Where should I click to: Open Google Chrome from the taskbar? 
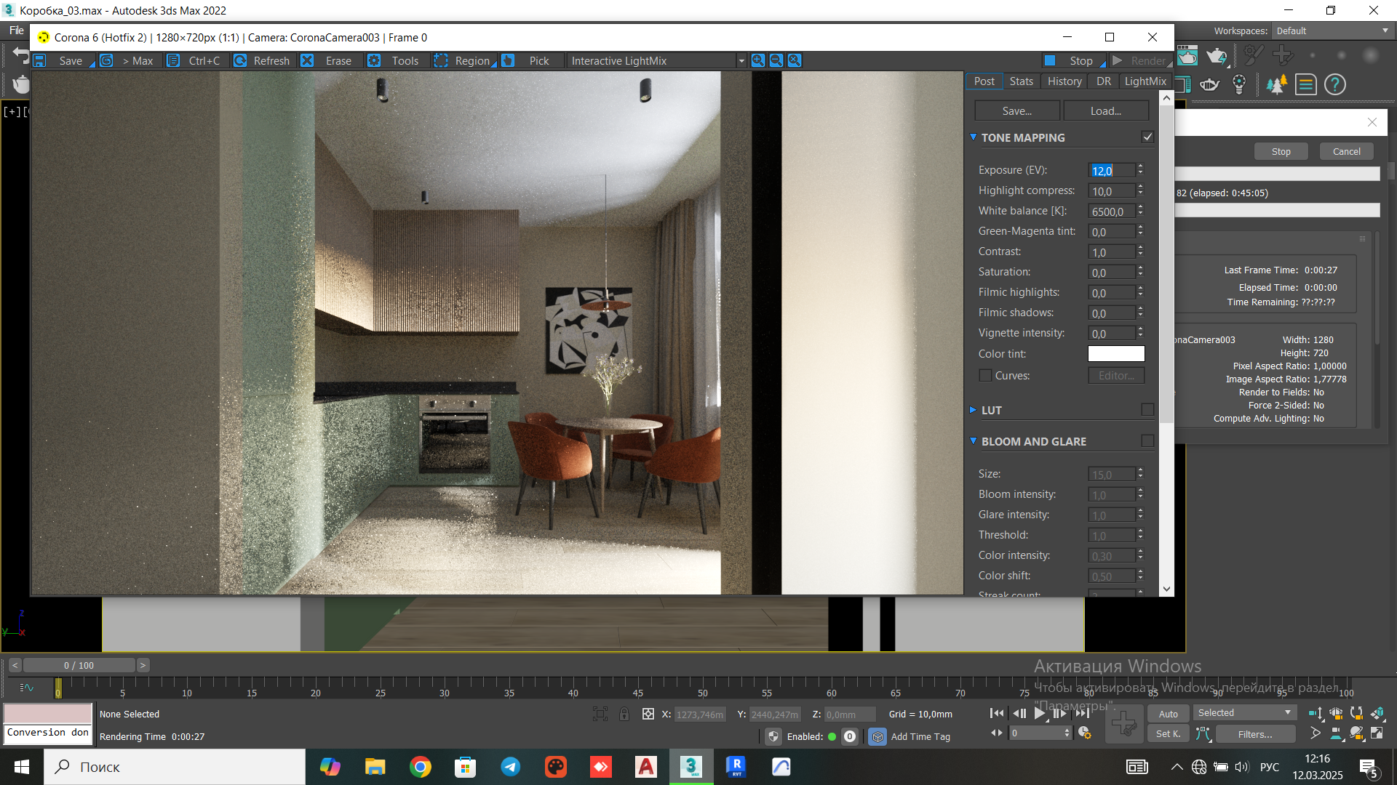(x=420, y=767)
